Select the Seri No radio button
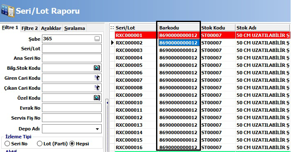This screenshot has height=152, width=291. pos(7,143)
